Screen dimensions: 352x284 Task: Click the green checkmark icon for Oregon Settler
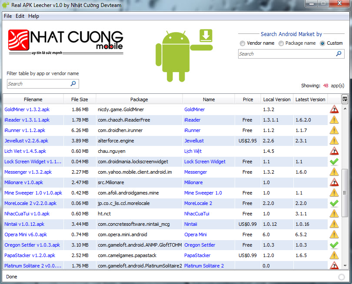pyautogui.click(x=334, y=245)
